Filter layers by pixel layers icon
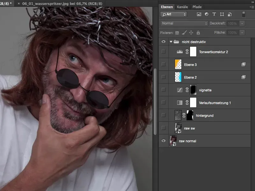Screen dimensions: 255x191 199,14
